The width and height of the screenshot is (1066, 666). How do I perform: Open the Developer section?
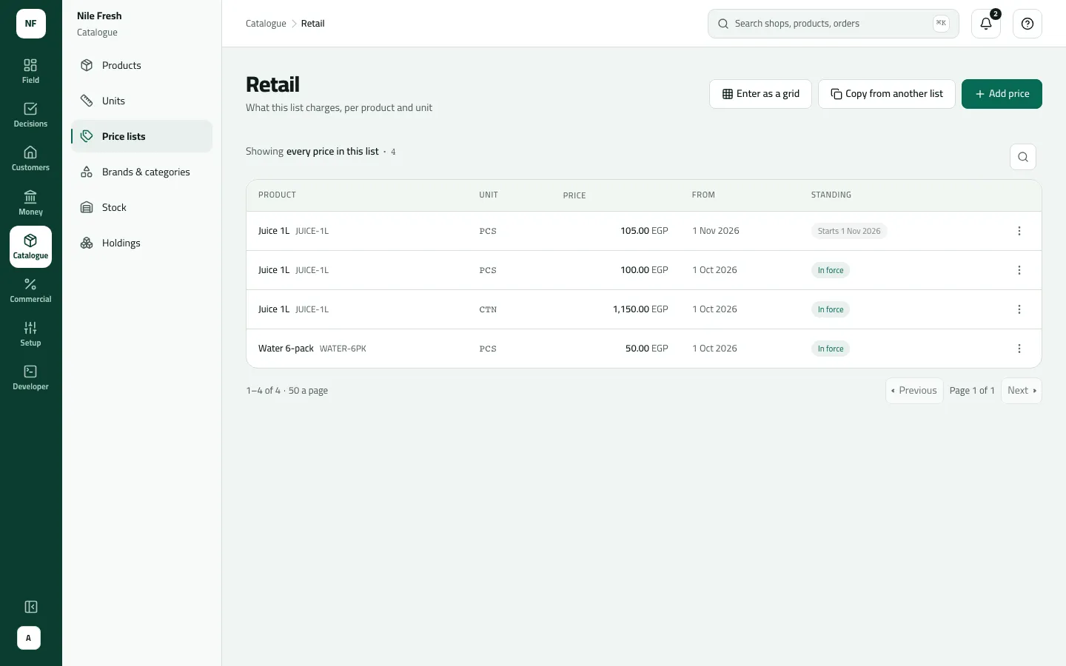point(30,377)
